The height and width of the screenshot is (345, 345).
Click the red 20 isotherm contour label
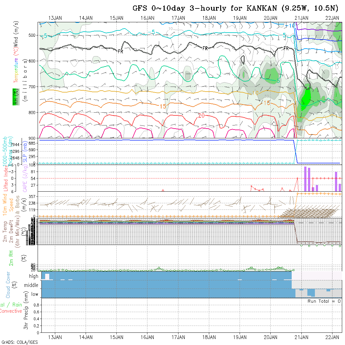pos(201,116)
